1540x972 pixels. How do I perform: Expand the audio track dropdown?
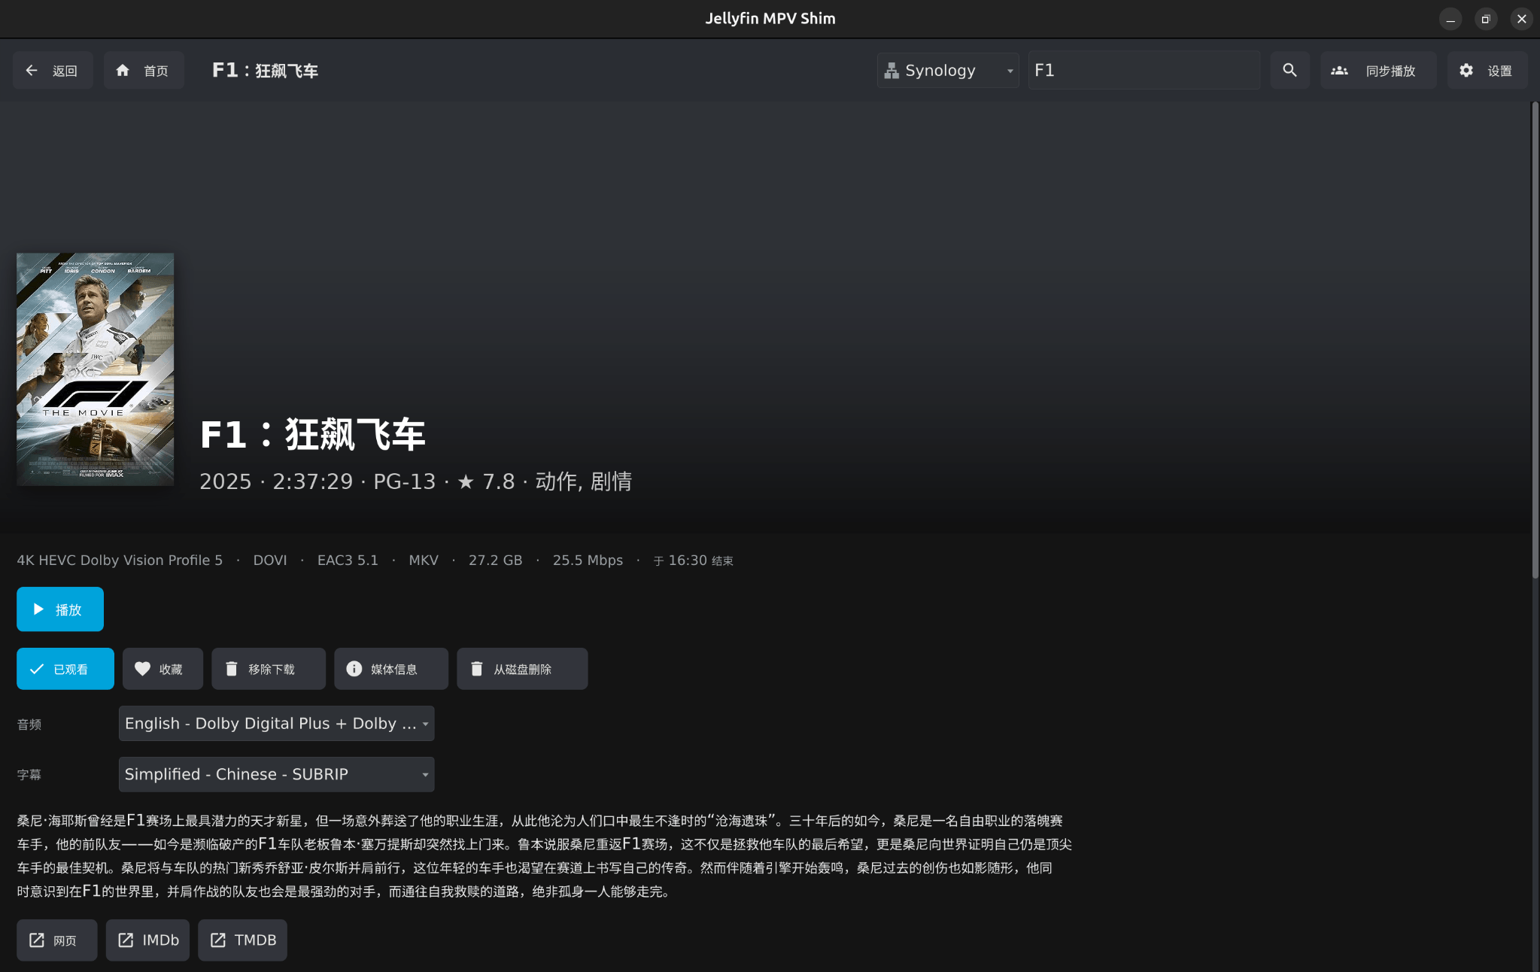(276, 724)
